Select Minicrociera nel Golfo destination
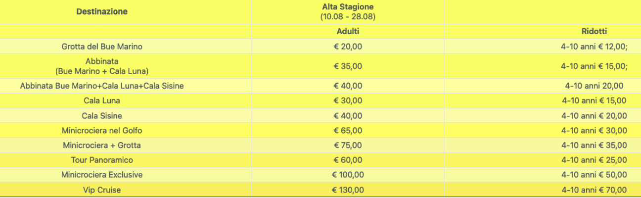The width and height of the screenshot is (641, 198). 102,131
